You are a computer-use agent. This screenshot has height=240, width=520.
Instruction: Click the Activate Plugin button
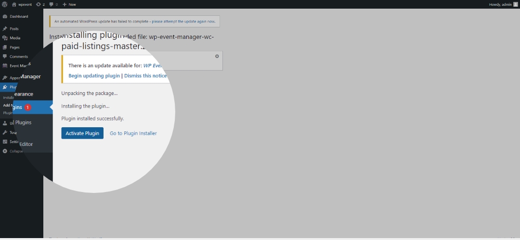pyautogui.click(x=82, y=133)
